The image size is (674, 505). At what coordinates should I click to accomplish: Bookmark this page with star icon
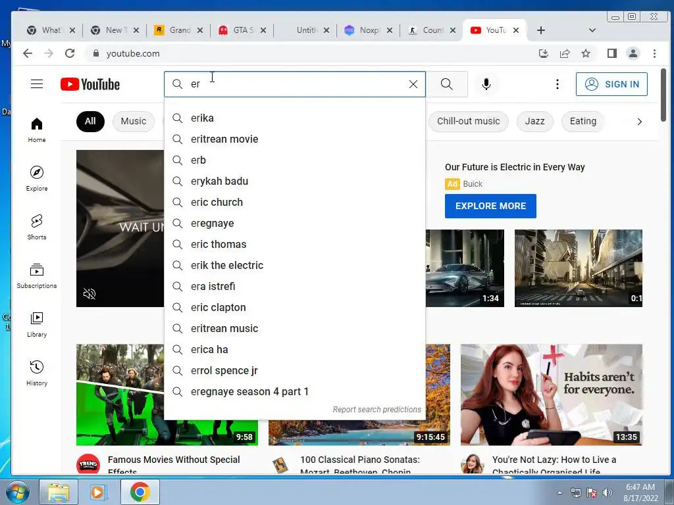click(x=585, y=53)
